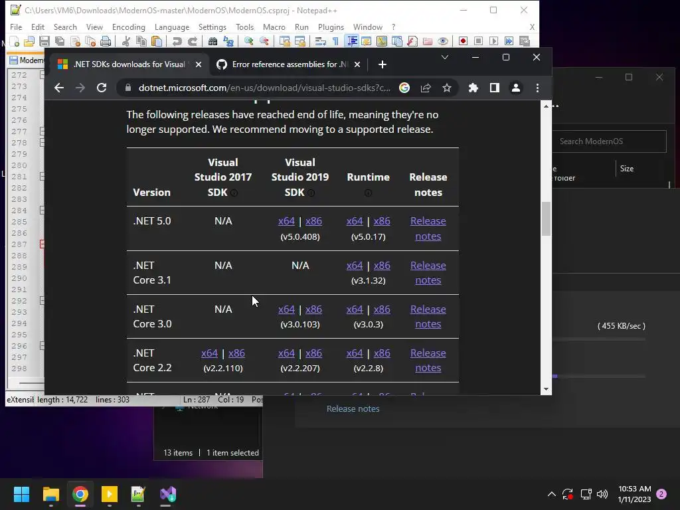This screenshot has height=510, width=680.
Task: Click macro Playback triangle icon
Action: (493, 41)
